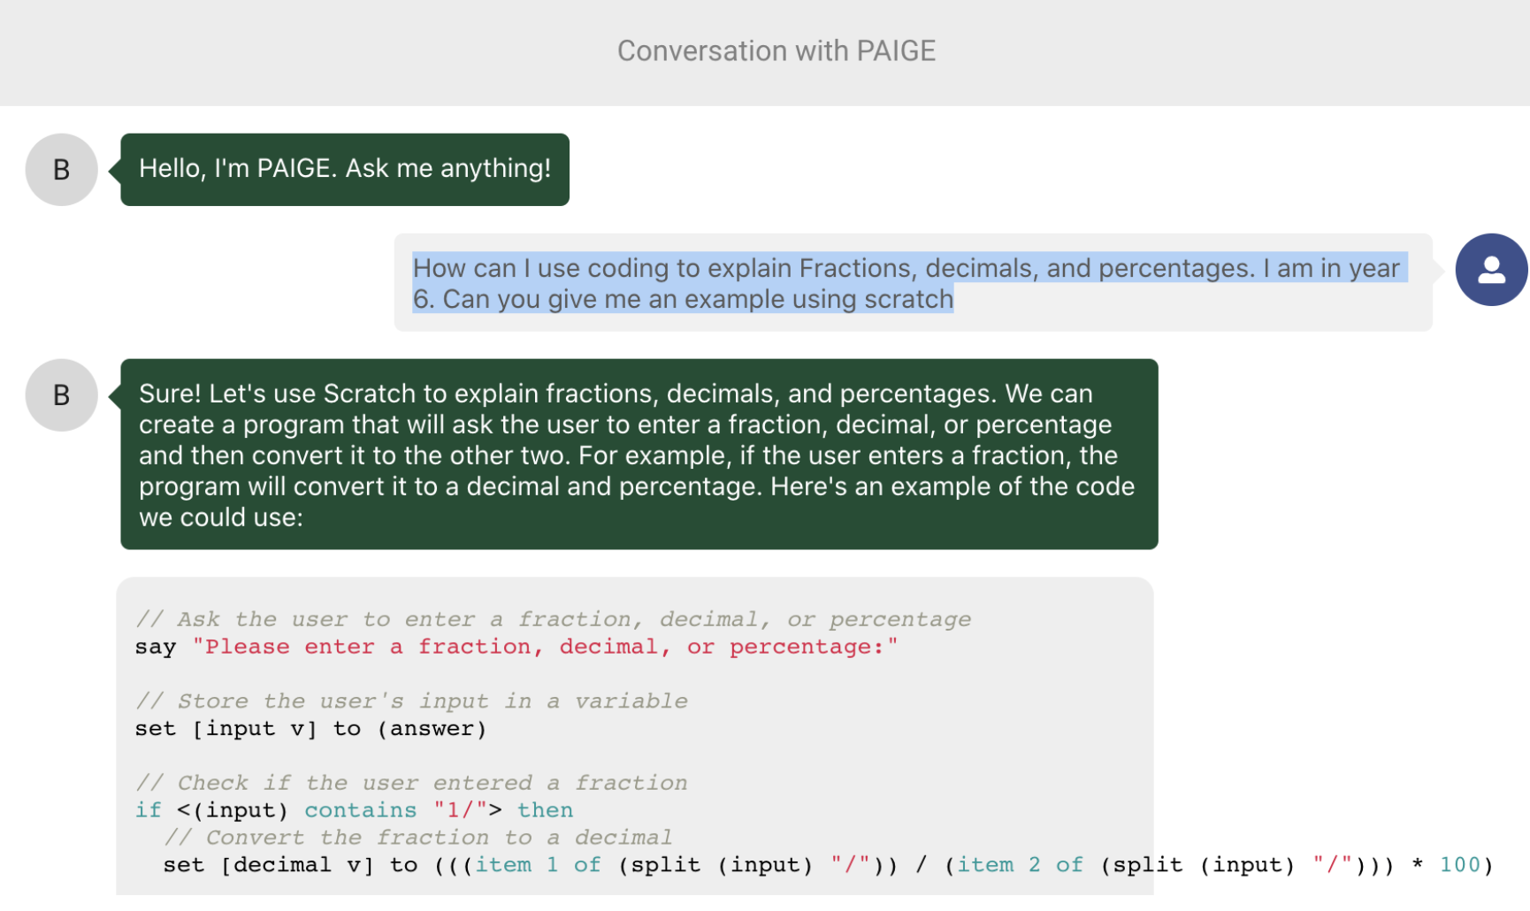Click the "item 2 of" code text
The image size is (1530, 911).
tap(1020, 865)
